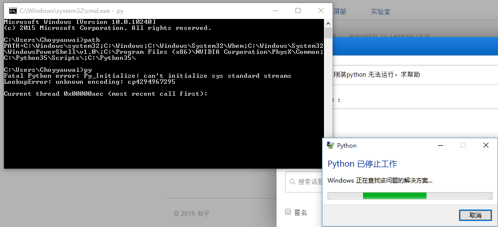
Task: Click the question title 刚装python 无法运行，求帮助
Action: [376, 75]
